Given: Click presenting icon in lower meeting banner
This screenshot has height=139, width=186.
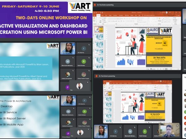Looking at the screenshot, I should [x=96, y=76].
